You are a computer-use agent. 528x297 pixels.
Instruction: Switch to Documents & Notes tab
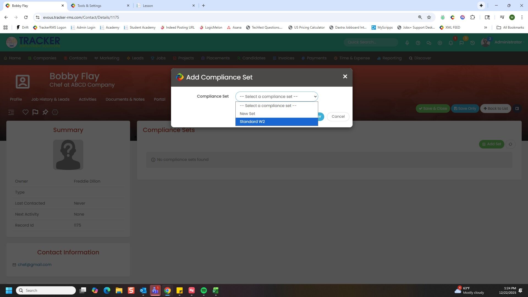pos(125,99)
